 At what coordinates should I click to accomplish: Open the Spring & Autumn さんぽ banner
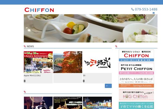[136, 81]
